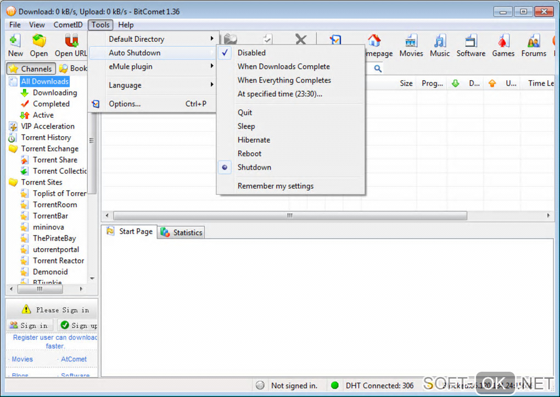Click the Torrent Share icon
Screen dimensions: 560x397
[x=24, y=160]
